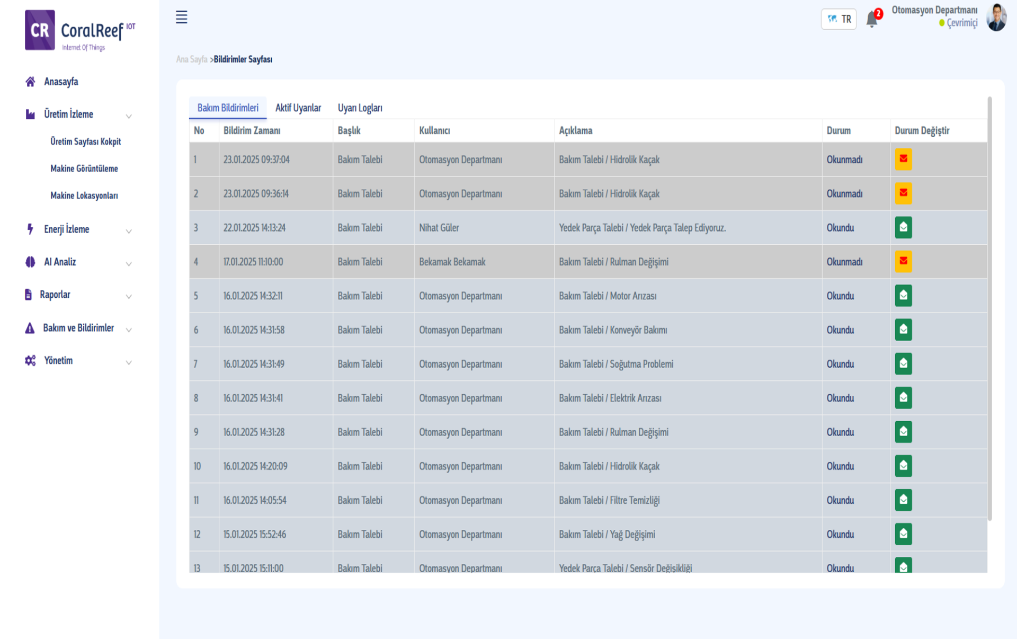Image resolution: width=1017 pixels, height=639 pixels.
Task: Go to Makine Görüntüleme page
Action: [x=84, y=168]
